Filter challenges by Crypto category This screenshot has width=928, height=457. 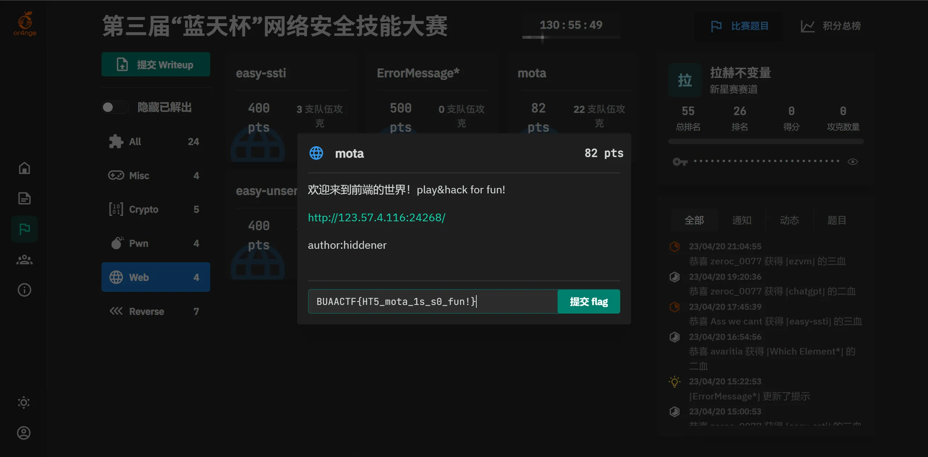[x=156, y=209]
